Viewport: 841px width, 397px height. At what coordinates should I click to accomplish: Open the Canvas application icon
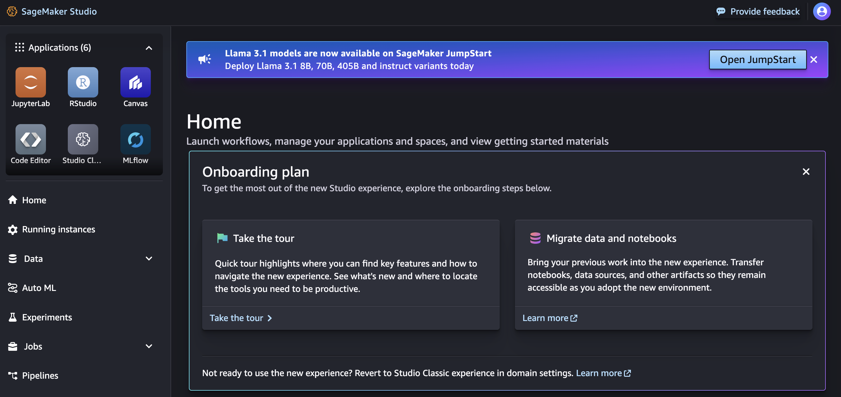(135, 82)
